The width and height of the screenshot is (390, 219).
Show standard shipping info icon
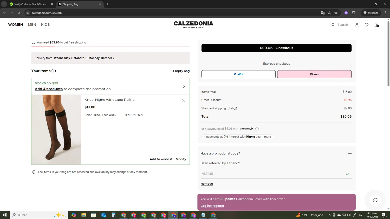tap(235, 108)
